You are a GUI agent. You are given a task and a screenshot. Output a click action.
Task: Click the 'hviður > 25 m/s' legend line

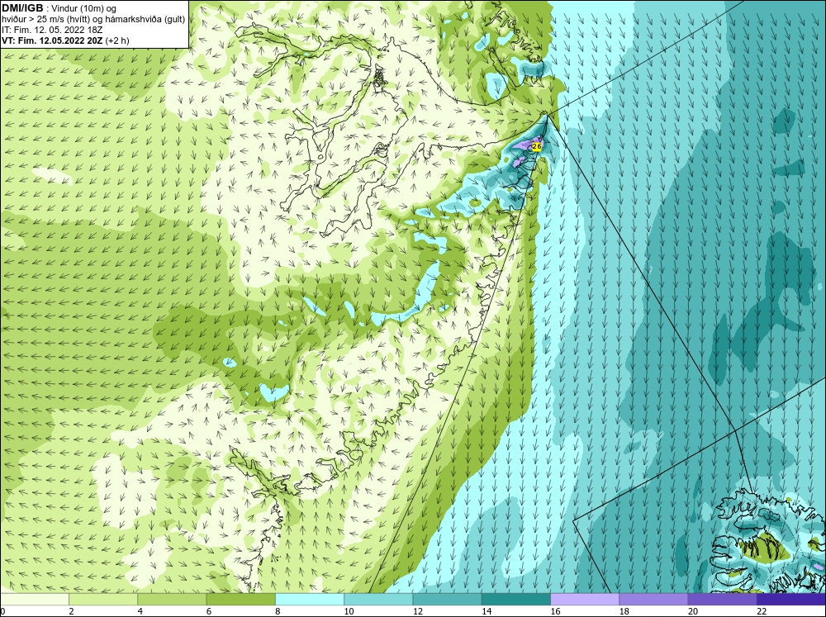(93, 20)
